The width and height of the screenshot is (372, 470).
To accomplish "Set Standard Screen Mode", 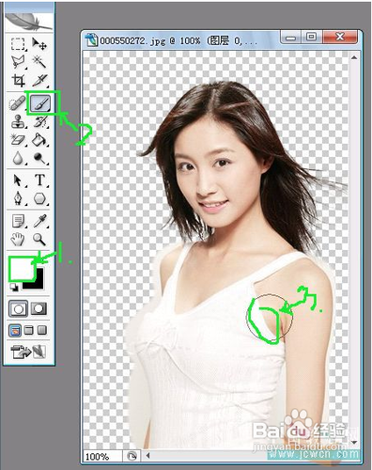I will pos(15,330).
